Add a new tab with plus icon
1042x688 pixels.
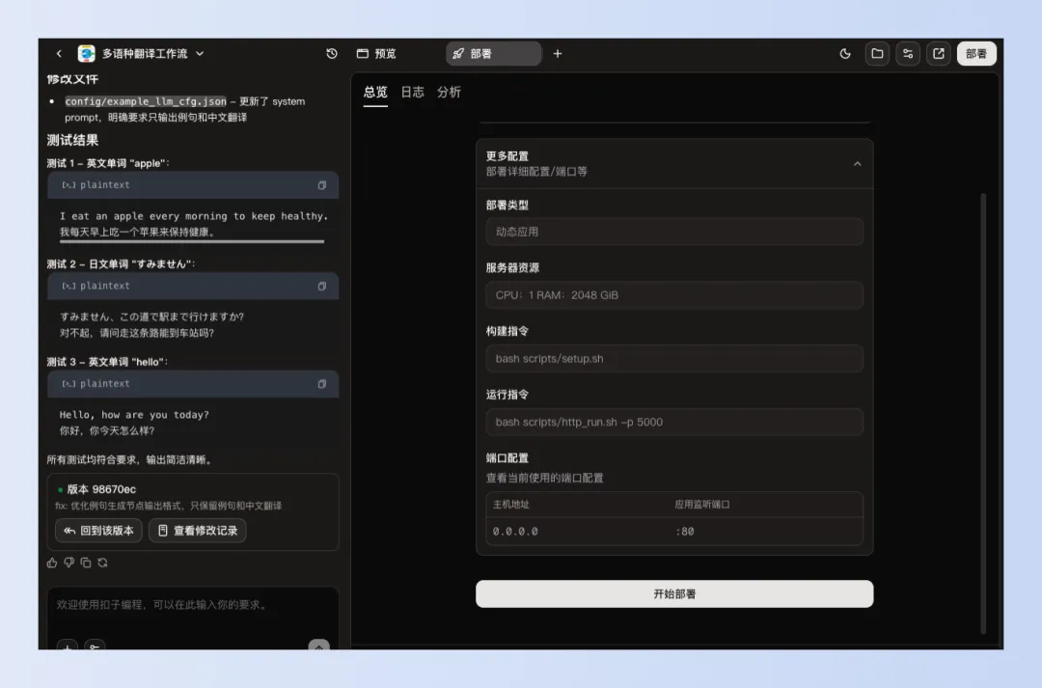point(558,54)
